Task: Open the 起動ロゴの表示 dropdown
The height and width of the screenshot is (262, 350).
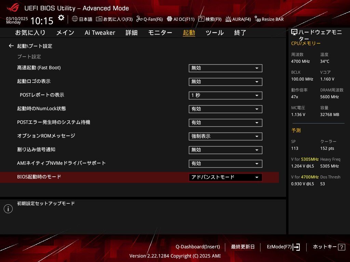Action: pyautogui.click(x=226, y=82)
